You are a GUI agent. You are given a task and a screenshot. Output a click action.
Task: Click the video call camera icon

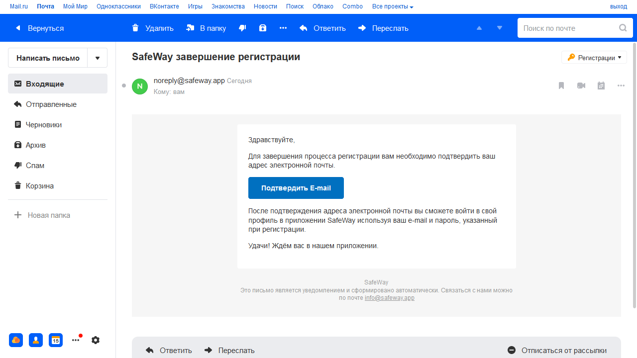pos(581,86)
